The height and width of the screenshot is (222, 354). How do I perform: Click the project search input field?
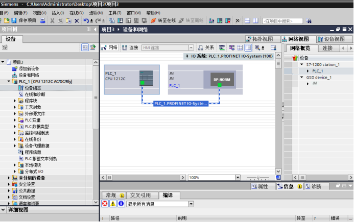(x=282, y=21)
